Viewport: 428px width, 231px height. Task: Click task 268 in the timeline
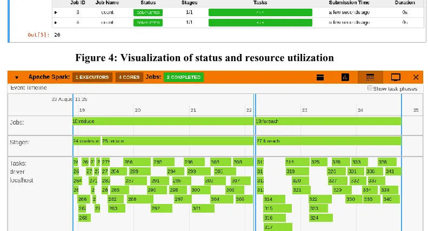(84, 218)
